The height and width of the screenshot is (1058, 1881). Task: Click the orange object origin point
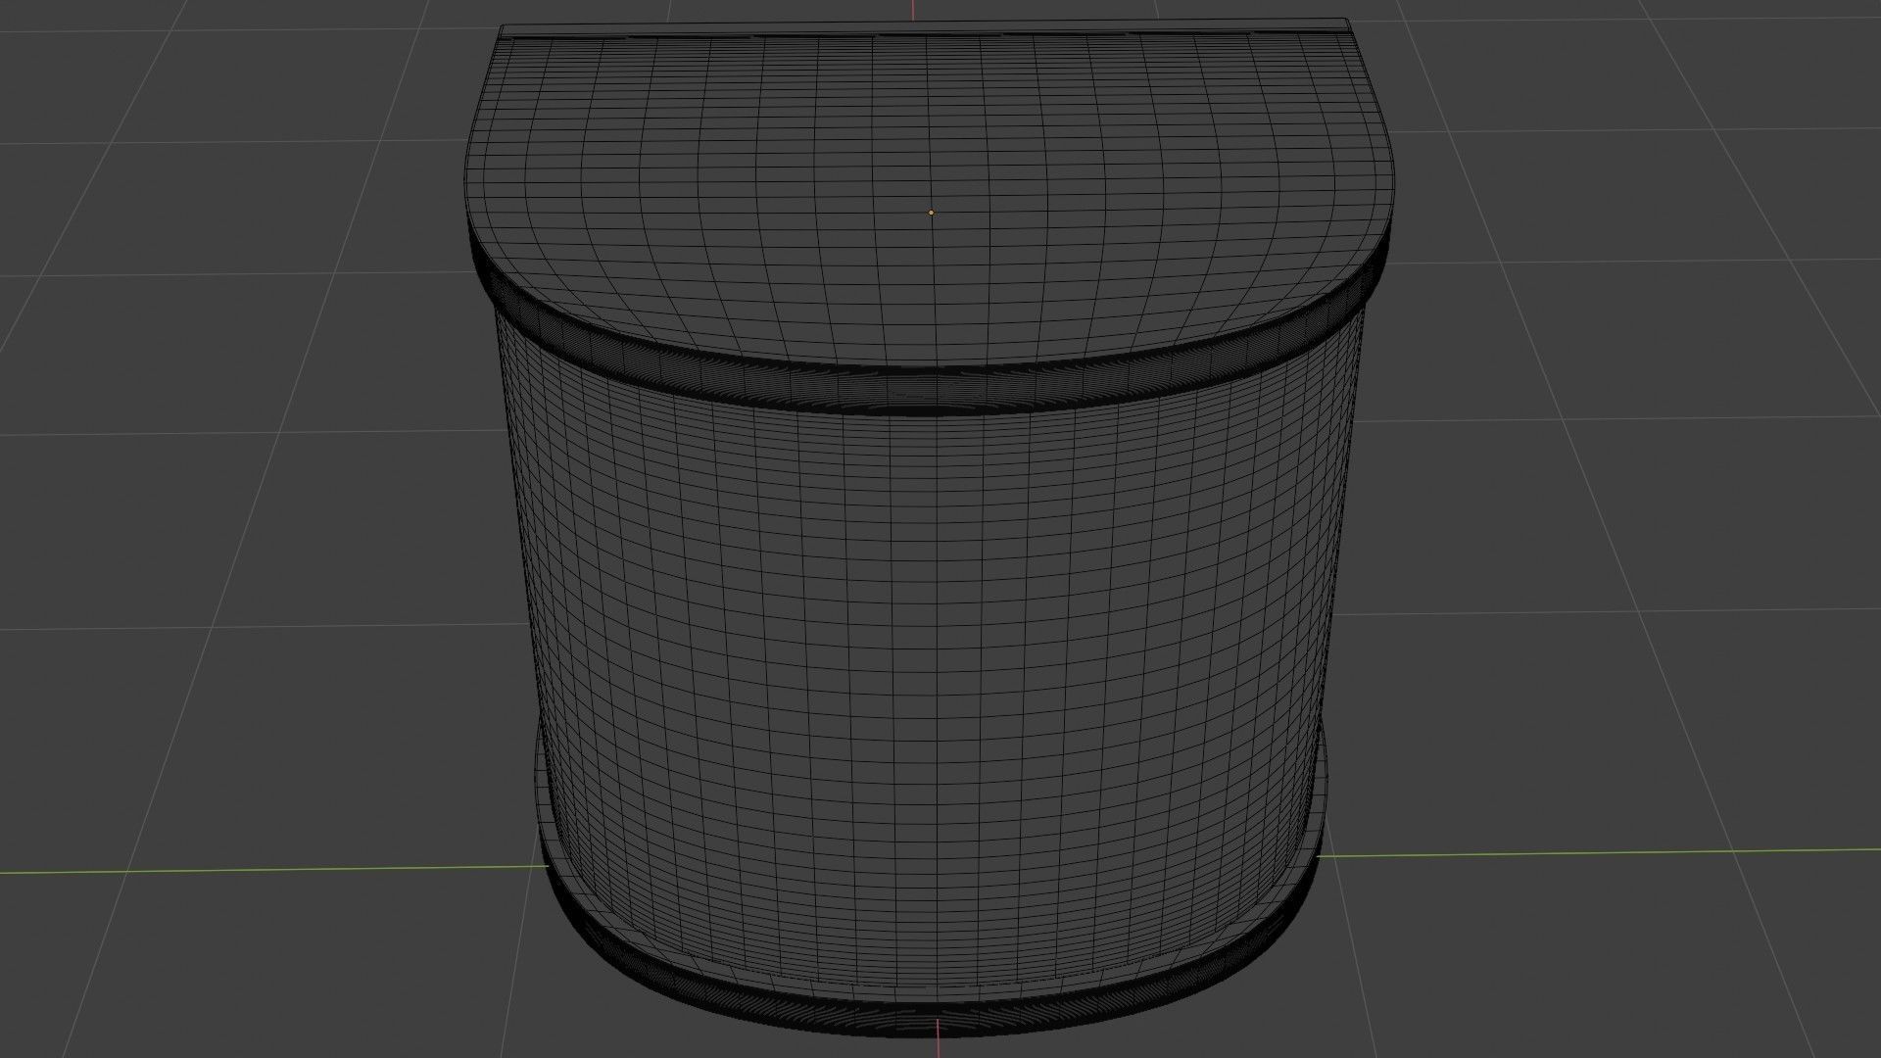(x=931, y=212)
